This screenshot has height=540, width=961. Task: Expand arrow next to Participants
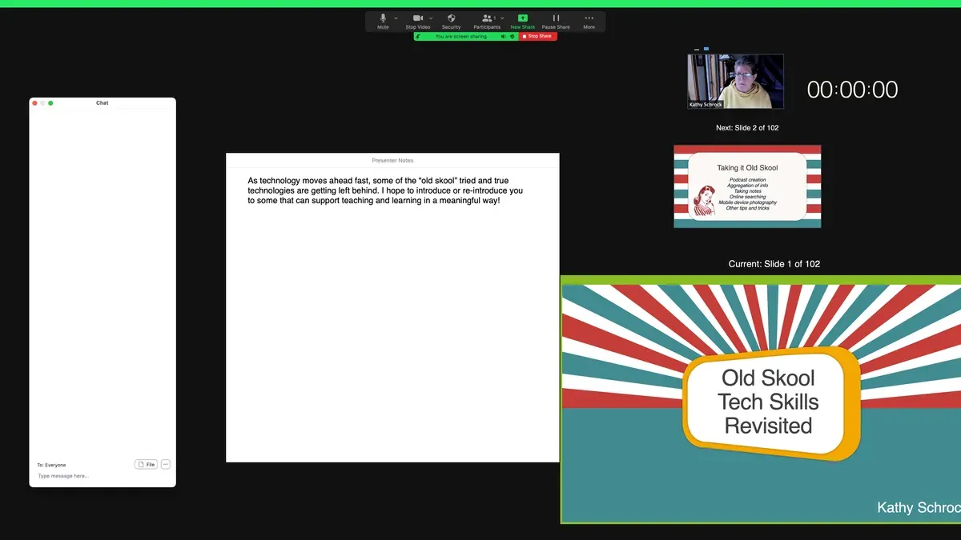coord(502,18)
